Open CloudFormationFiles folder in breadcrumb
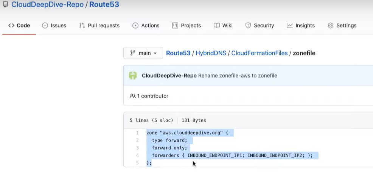373x176 pixels. pyautogui.click(x=260, y=53)
